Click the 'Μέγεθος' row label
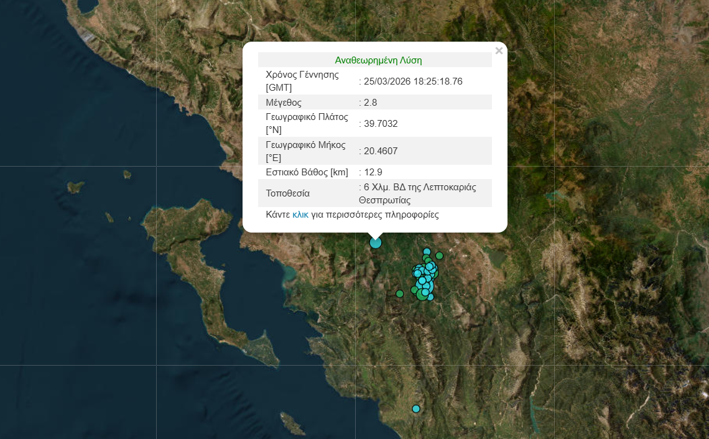 coord(284,103)
